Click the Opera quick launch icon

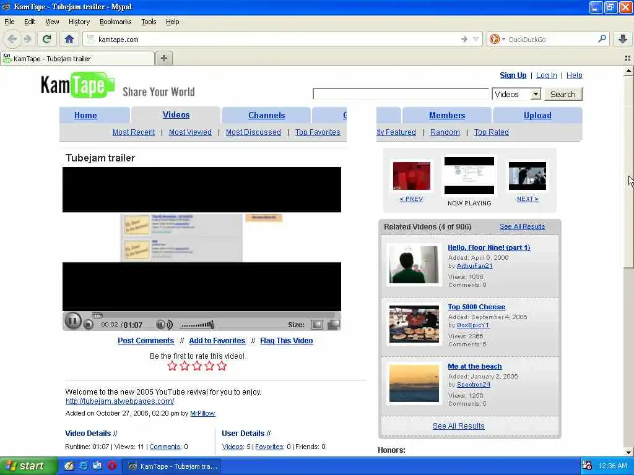pos(112,466)
